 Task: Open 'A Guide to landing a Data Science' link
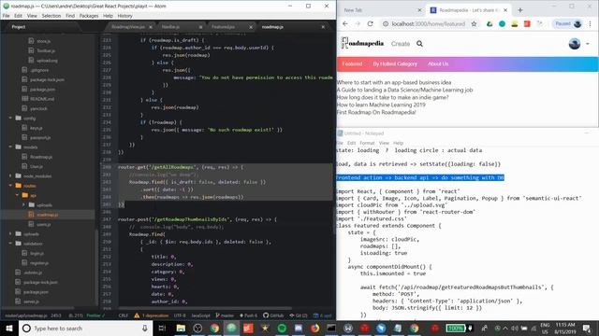tap(404, 90)
